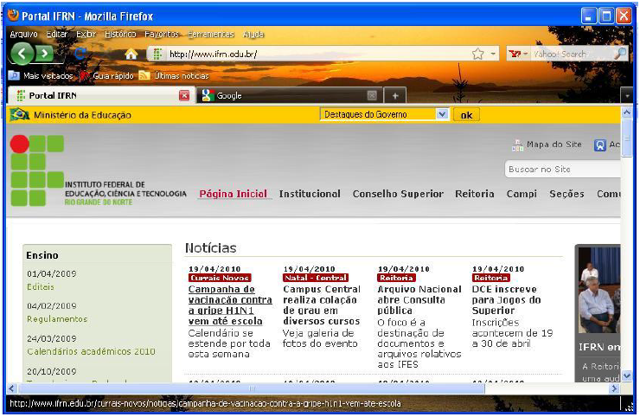
Task: Go to the Home page icon
Action: 131,55
